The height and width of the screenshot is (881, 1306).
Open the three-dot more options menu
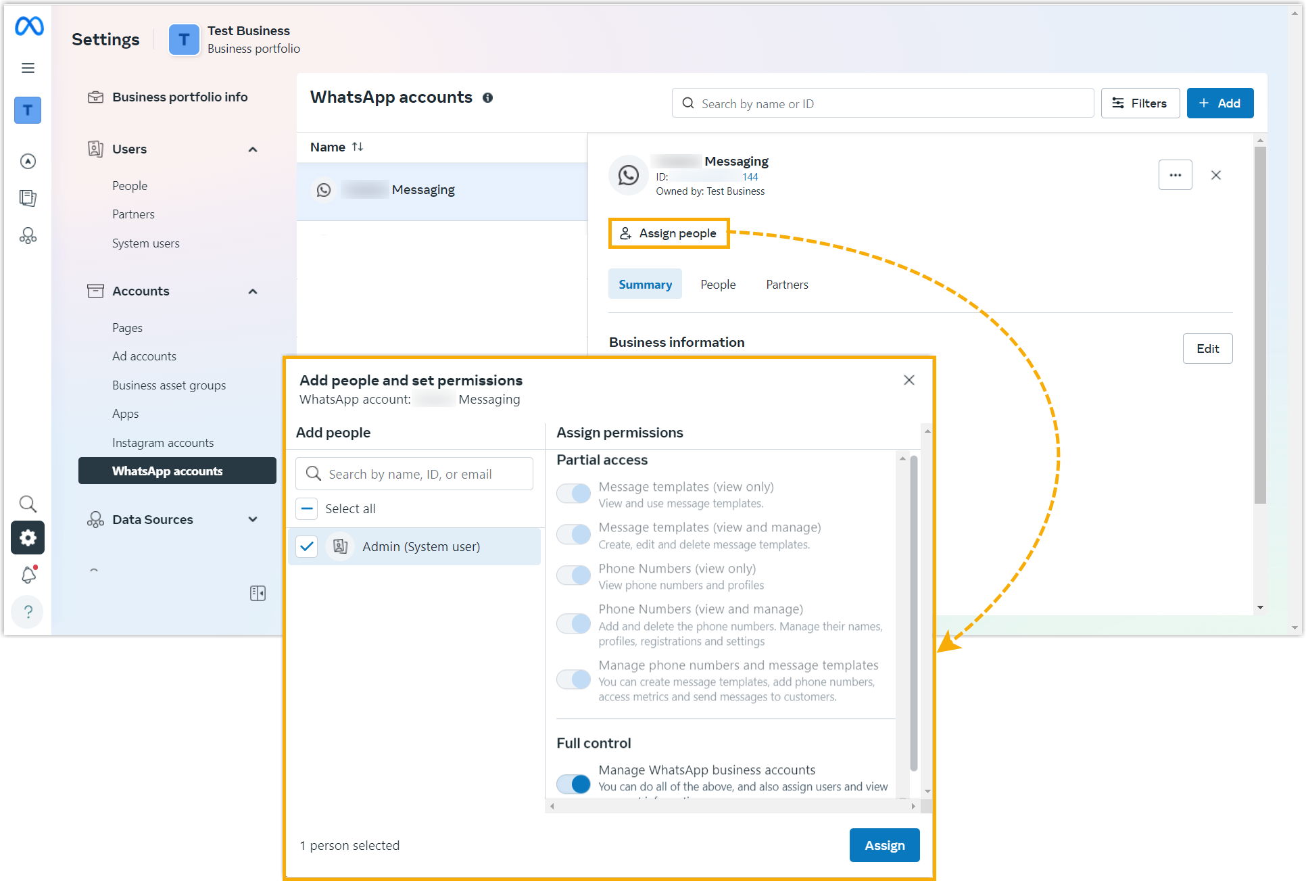click(x=1176, y=175)
